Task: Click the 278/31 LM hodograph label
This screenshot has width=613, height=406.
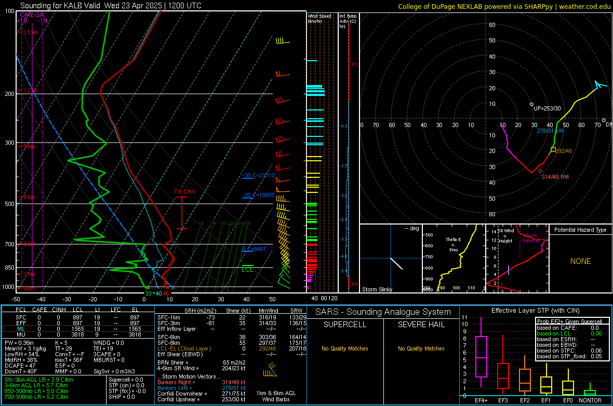Action: coord(550,131)
